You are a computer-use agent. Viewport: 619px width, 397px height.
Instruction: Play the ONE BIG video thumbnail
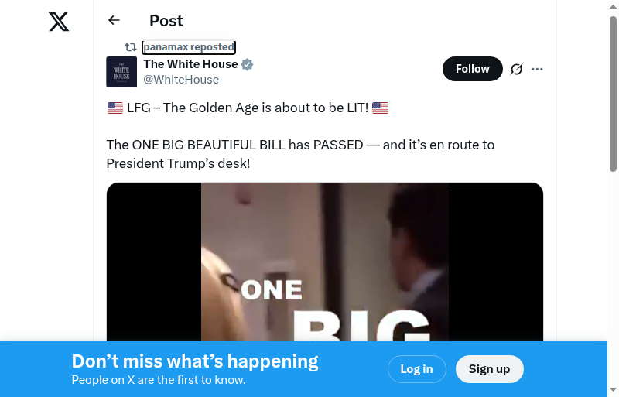(x=324, y=262)
